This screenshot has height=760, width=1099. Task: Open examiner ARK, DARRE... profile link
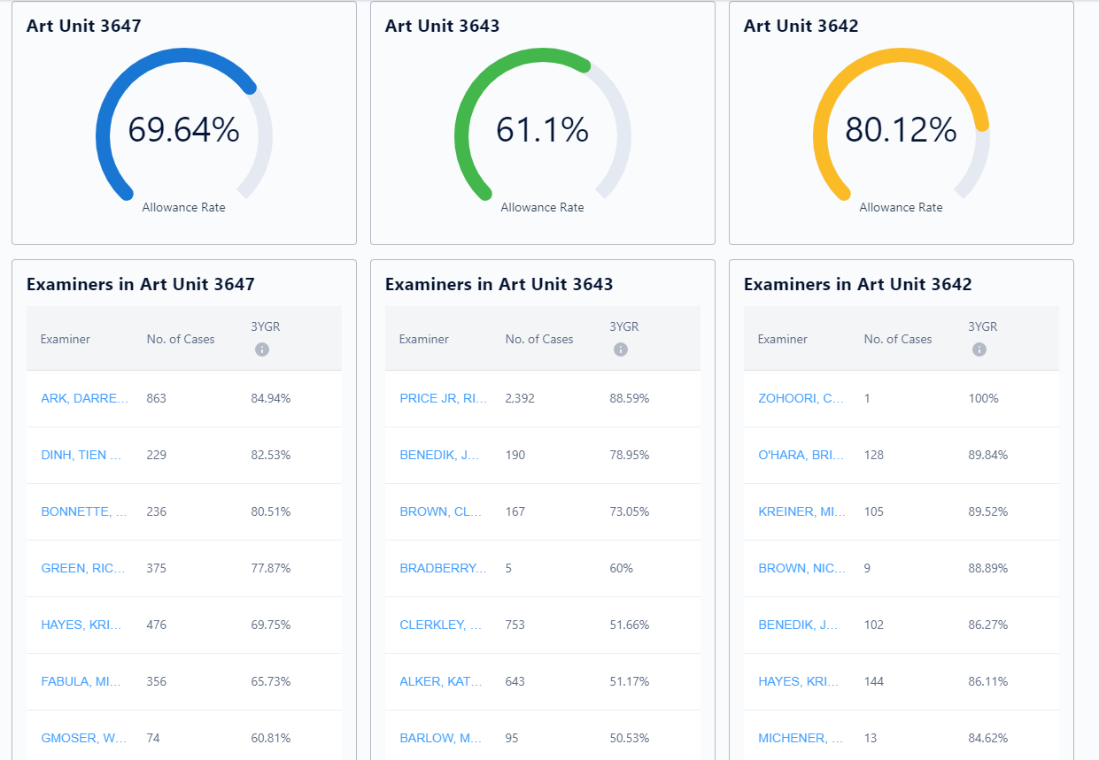coord(84,398)
